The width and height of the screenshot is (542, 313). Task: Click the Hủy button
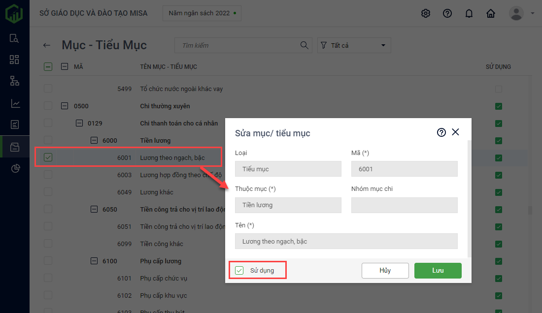(x=385, y=271)
